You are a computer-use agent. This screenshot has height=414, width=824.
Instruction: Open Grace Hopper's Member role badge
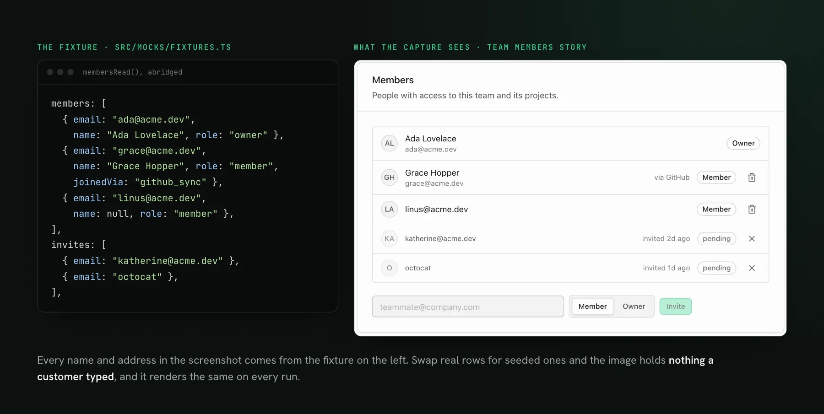pos(716,177)
